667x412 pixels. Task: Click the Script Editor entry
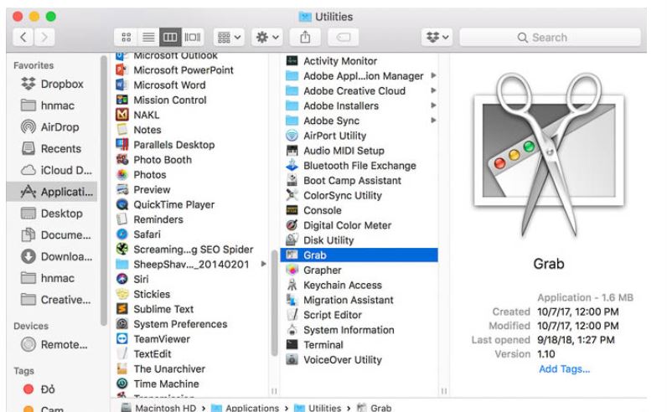coord(324,315)
